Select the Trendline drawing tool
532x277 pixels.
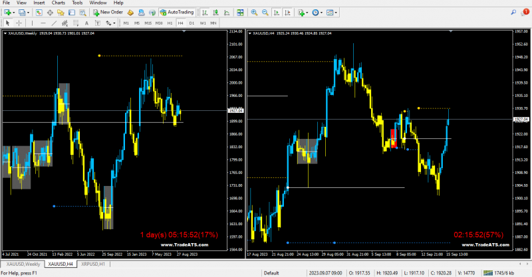54,23
